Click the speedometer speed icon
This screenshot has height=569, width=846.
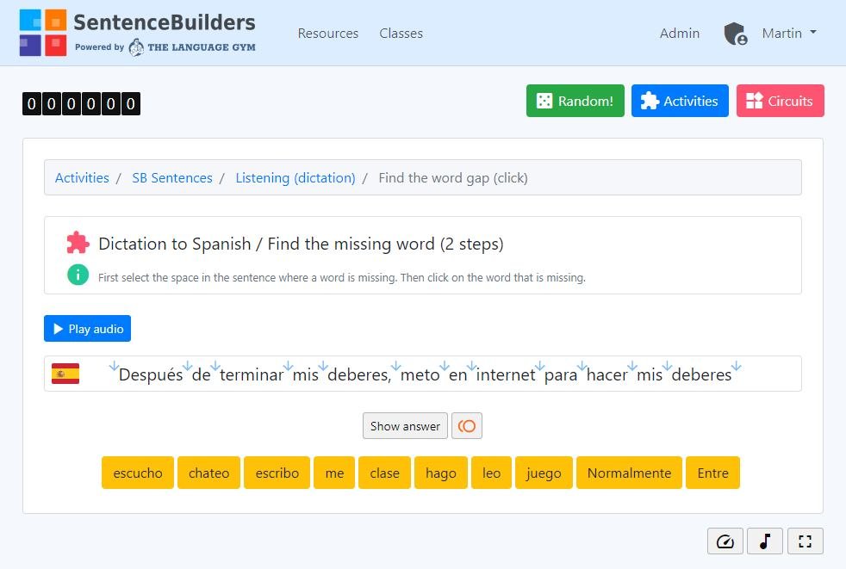tap(725, 541)
